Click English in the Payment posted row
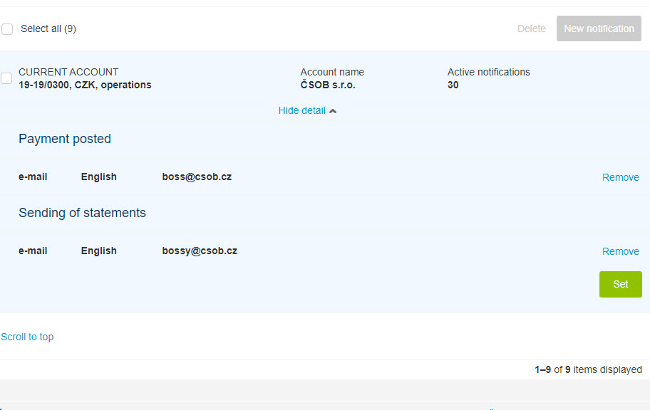The width and height of the screenshot is (650, 410). (x=98, y=177)
